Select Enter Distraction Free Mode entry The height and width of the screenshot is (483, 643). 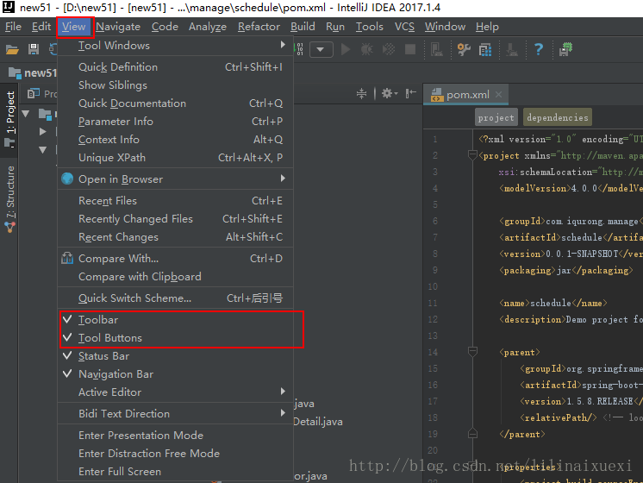[176, 453]
